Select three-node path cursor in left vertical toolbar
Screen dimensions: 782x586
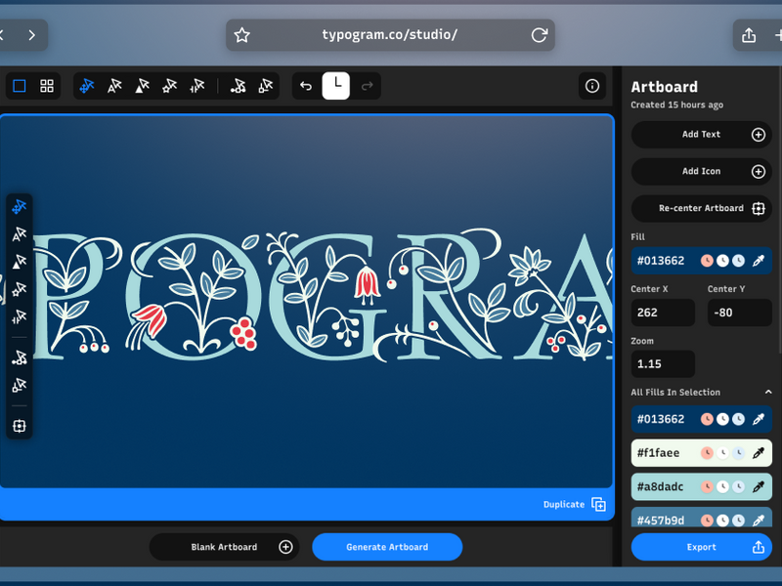(20, 357)
